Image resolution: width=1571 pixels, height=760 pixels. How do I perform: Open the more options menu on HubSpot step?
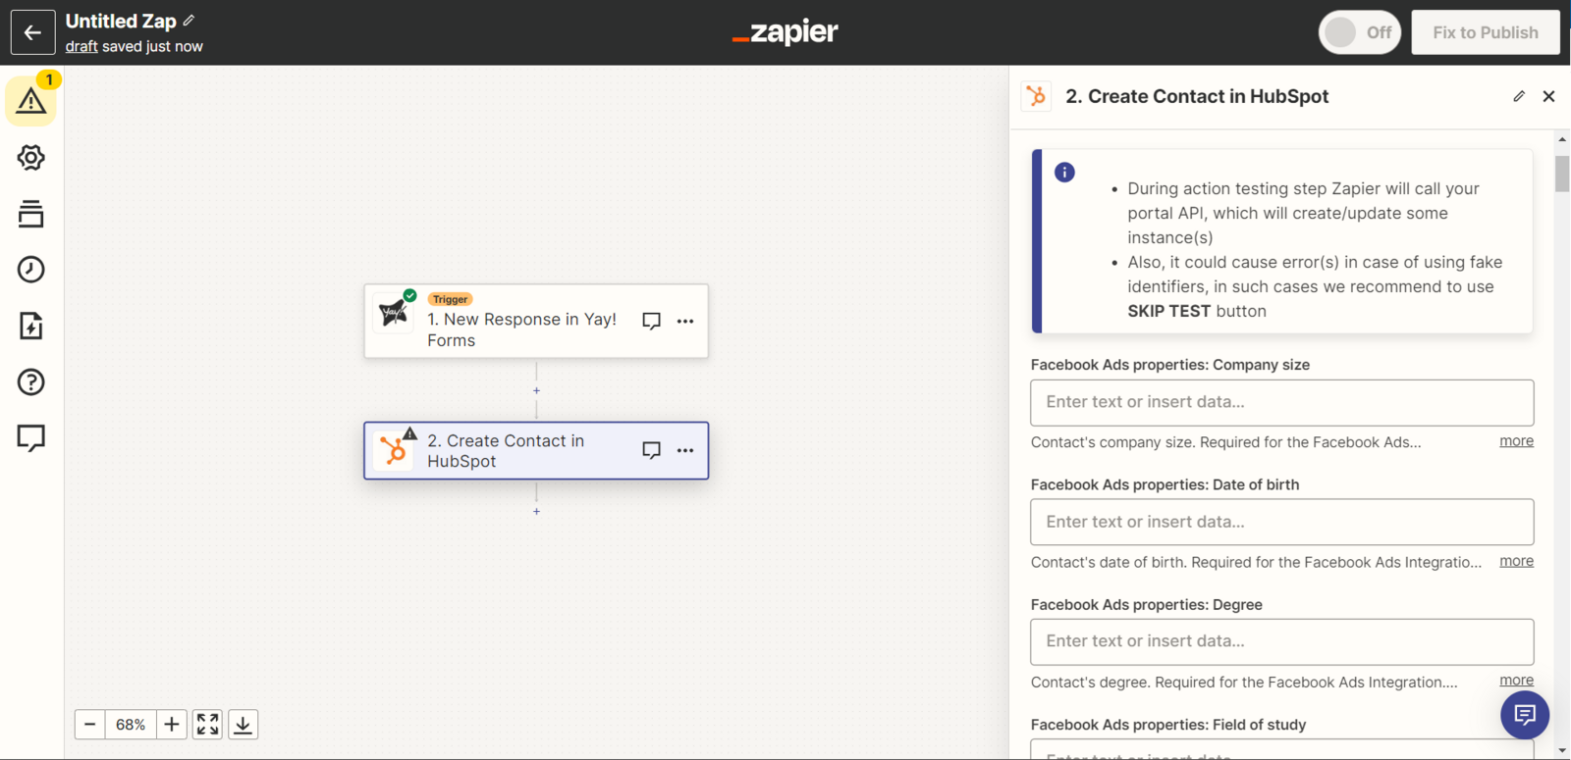click(685, 451)
